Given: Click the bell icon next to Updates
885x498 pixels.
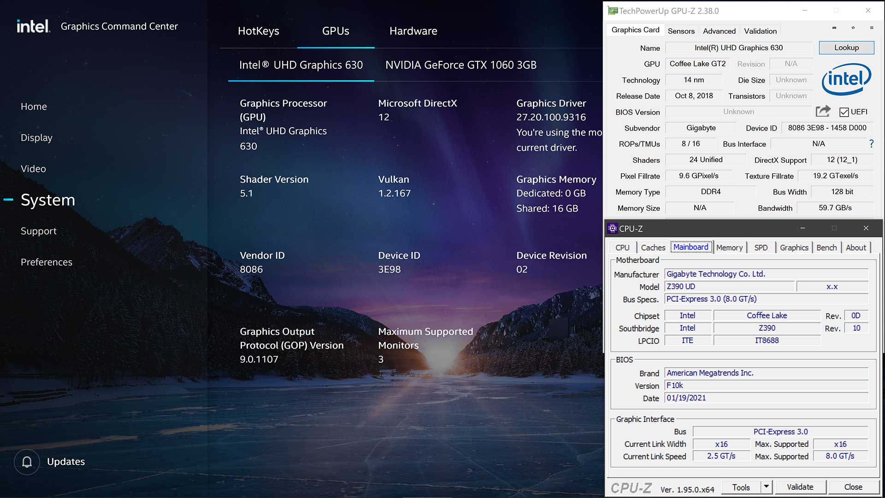Looking at the screenshot, I should point(27,462).
